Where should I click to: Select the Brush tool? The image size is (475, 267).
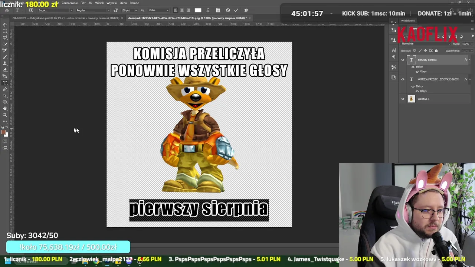coord(5,57)
